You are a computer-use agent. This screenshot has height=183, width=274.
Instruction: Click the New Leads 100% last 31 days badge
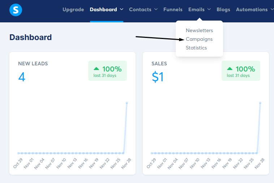tap(107, 71)
